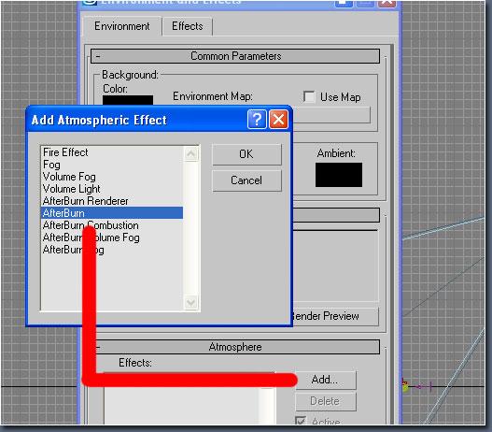The height and width of the screenshot is (432, 492).
Task: Click the effect list scroll up arrow
Action: point(191,154)
